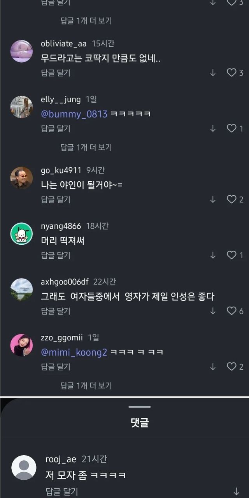Open the @bummy_0813 mention
Viewport: 249px width, 498px height.
point(74,114)
